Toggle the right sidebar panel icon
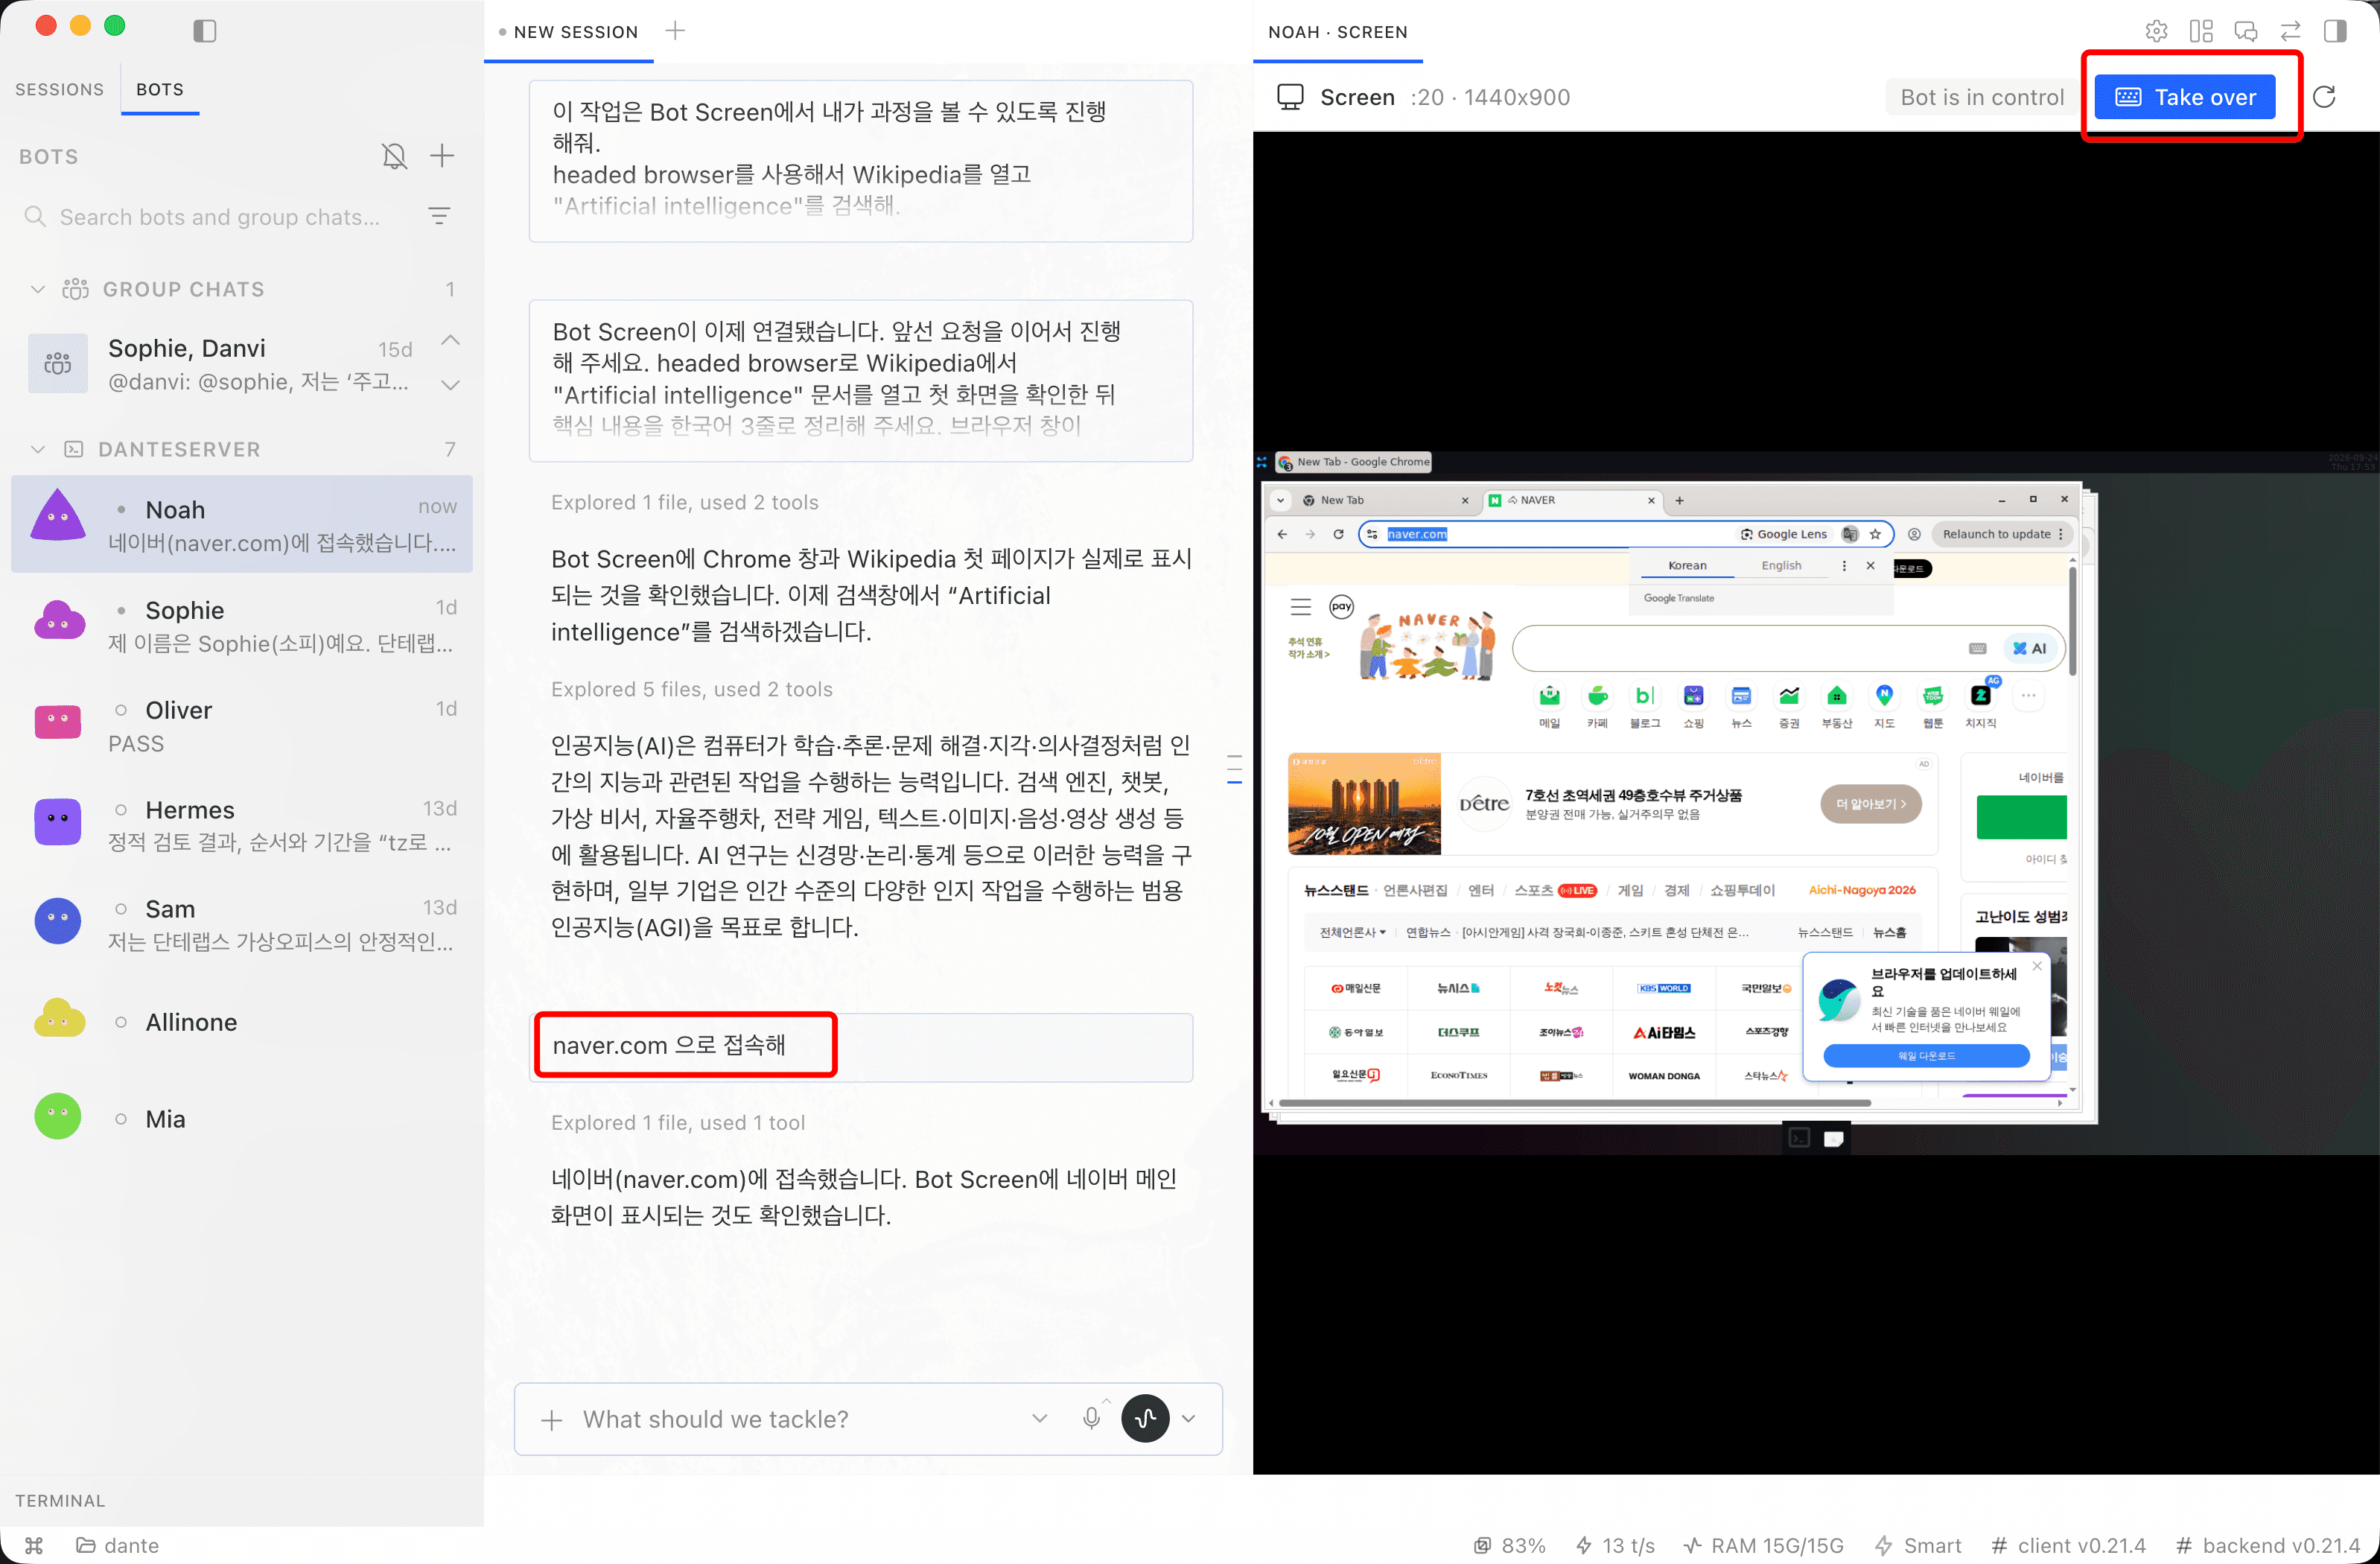2380x1564 pixels. pos(2335,31)
